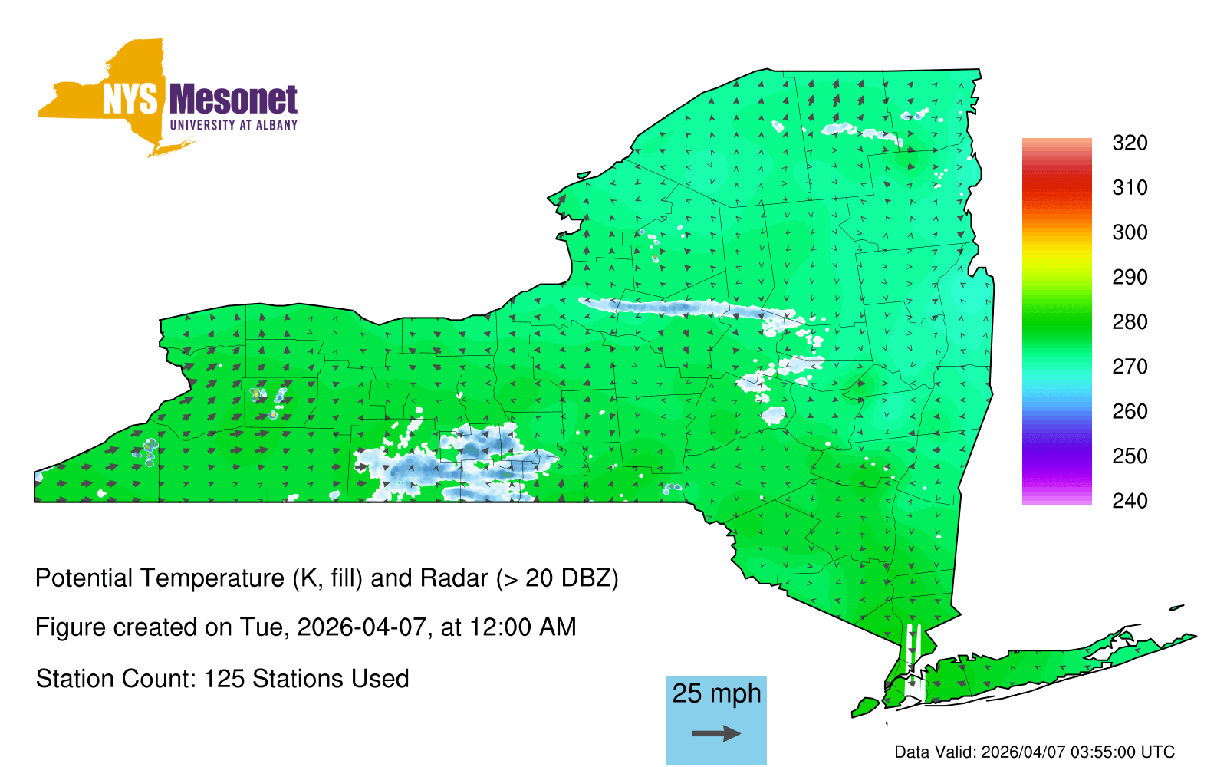Click the long horizontal radar band in central New York
Image resolution: width=1227 pixels, height=767 pixels.
[x=675, y=308]
